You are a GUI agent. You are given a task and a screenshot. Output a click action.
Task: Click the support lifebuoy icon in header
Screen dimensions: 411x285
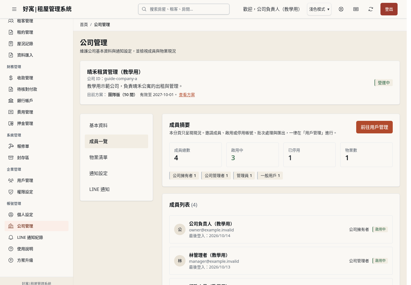pos(341,9)
